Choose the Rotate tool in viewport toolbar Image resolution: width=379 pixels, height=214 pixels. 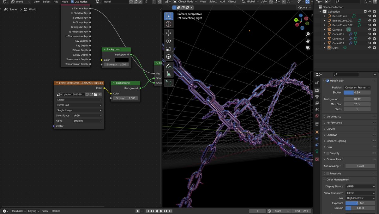[168, 41]
